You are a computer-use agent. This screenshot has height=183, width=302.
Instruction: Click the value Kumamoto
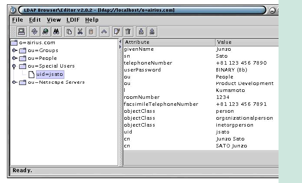[230, 90]
